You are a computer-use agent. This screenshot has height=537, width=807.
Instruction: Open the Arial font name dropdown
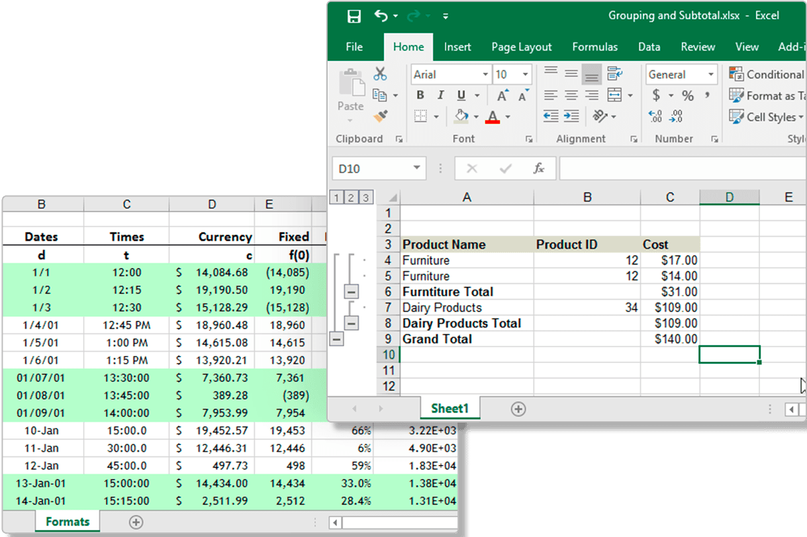click(x=485, y=75)
